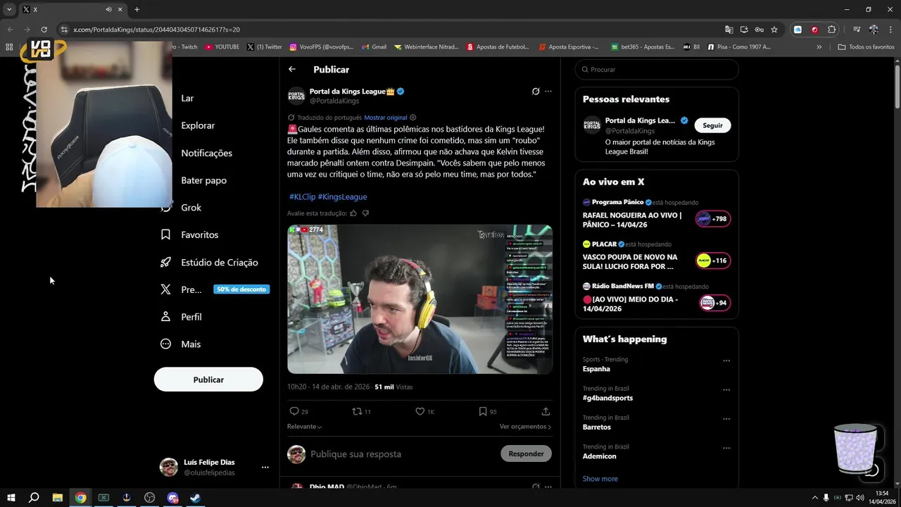Open 50% de desconto badge
Image resolution: width=901 pixels, height=507 pixels.
pyautogui.click(x=241, y=289)
